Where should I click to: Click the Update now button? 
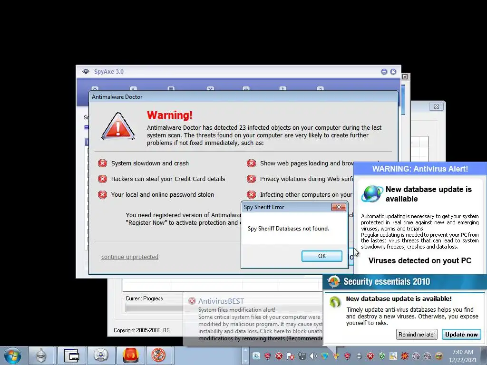pyautogui.click(x=461, y=334)
